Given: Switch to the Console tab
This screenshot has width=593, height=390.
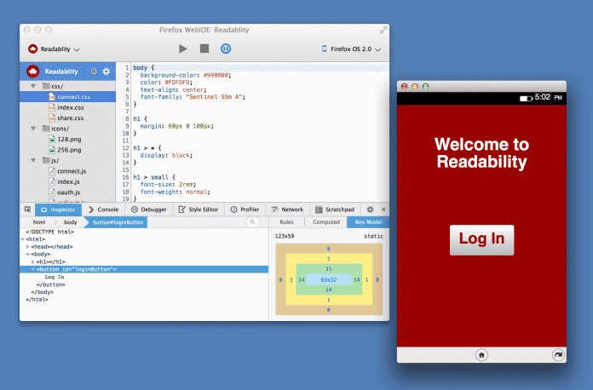Looking at the screenshot, I should click(102, 209).
